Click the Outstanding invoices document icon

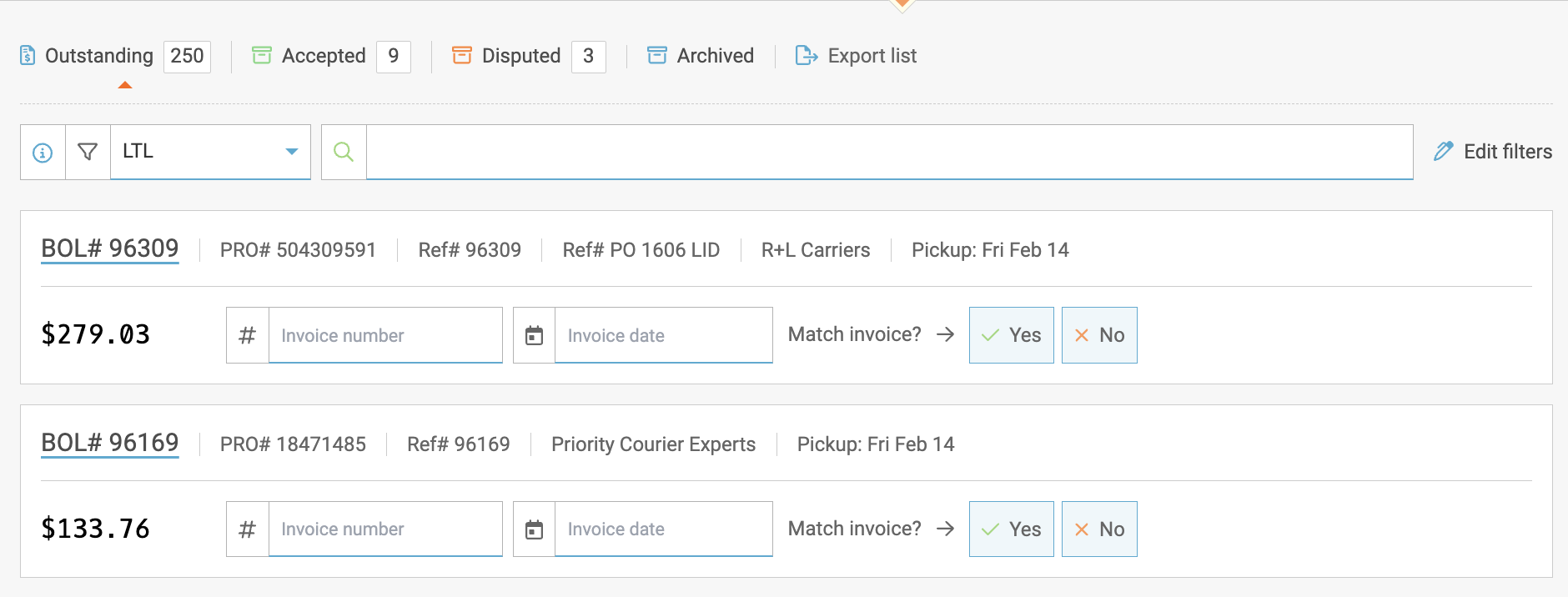coord(28,55)
